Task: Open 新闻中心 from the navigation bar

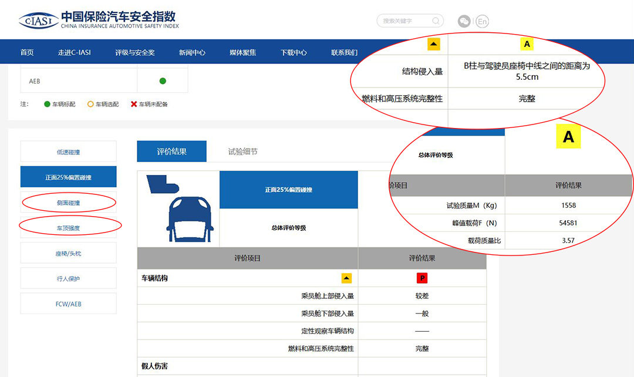Action: click(x=192, y=52)
